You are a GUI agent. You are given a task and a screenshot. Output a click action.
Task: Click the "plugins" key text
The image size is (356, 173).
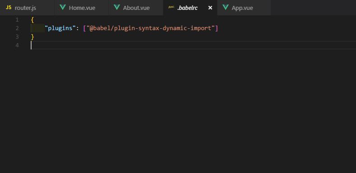(60, 28)
